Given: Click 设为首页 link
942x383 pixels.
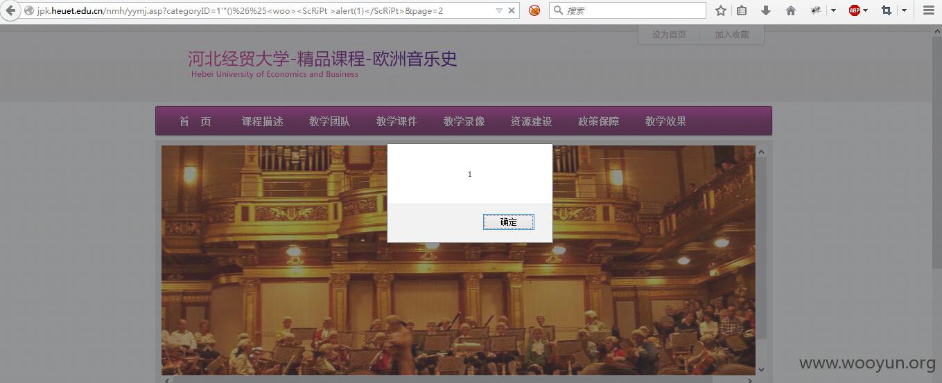Looking at the screenshot, I should pyautogui.click(x=669, y=35).
